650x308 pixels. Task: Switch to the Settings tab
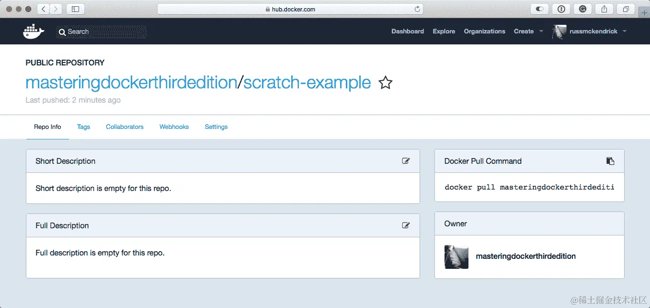(x=216, y=127)
